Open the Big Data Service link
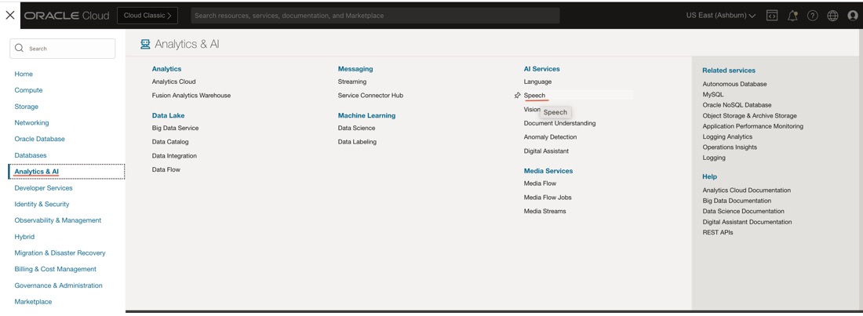The image size is (863, 316). click(175, 128)
